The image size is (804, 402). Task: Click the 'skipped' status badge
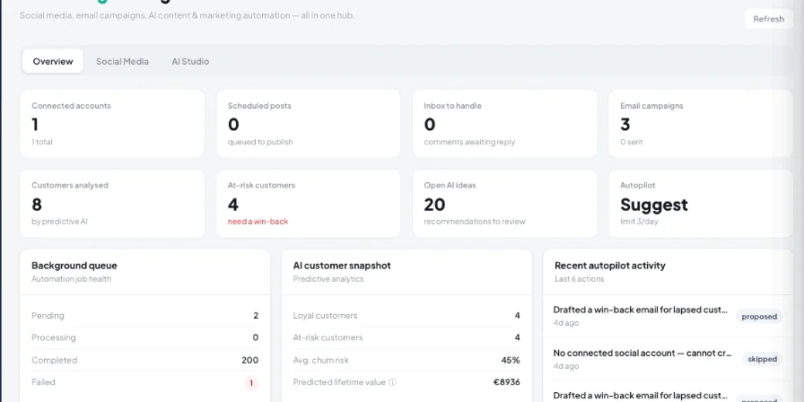point(762,359)
